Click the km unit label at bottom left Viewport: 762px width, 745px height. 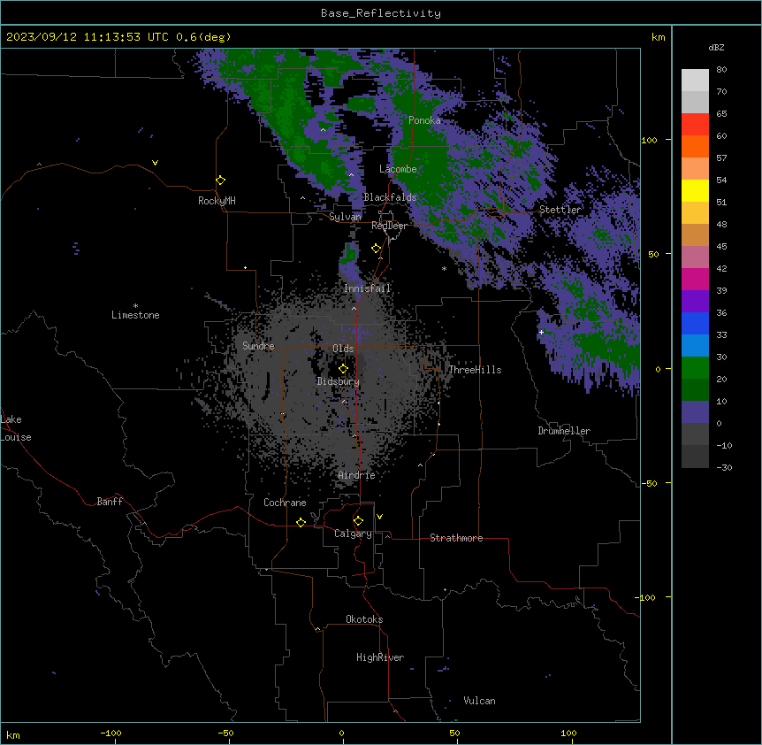tap(13, 734)
